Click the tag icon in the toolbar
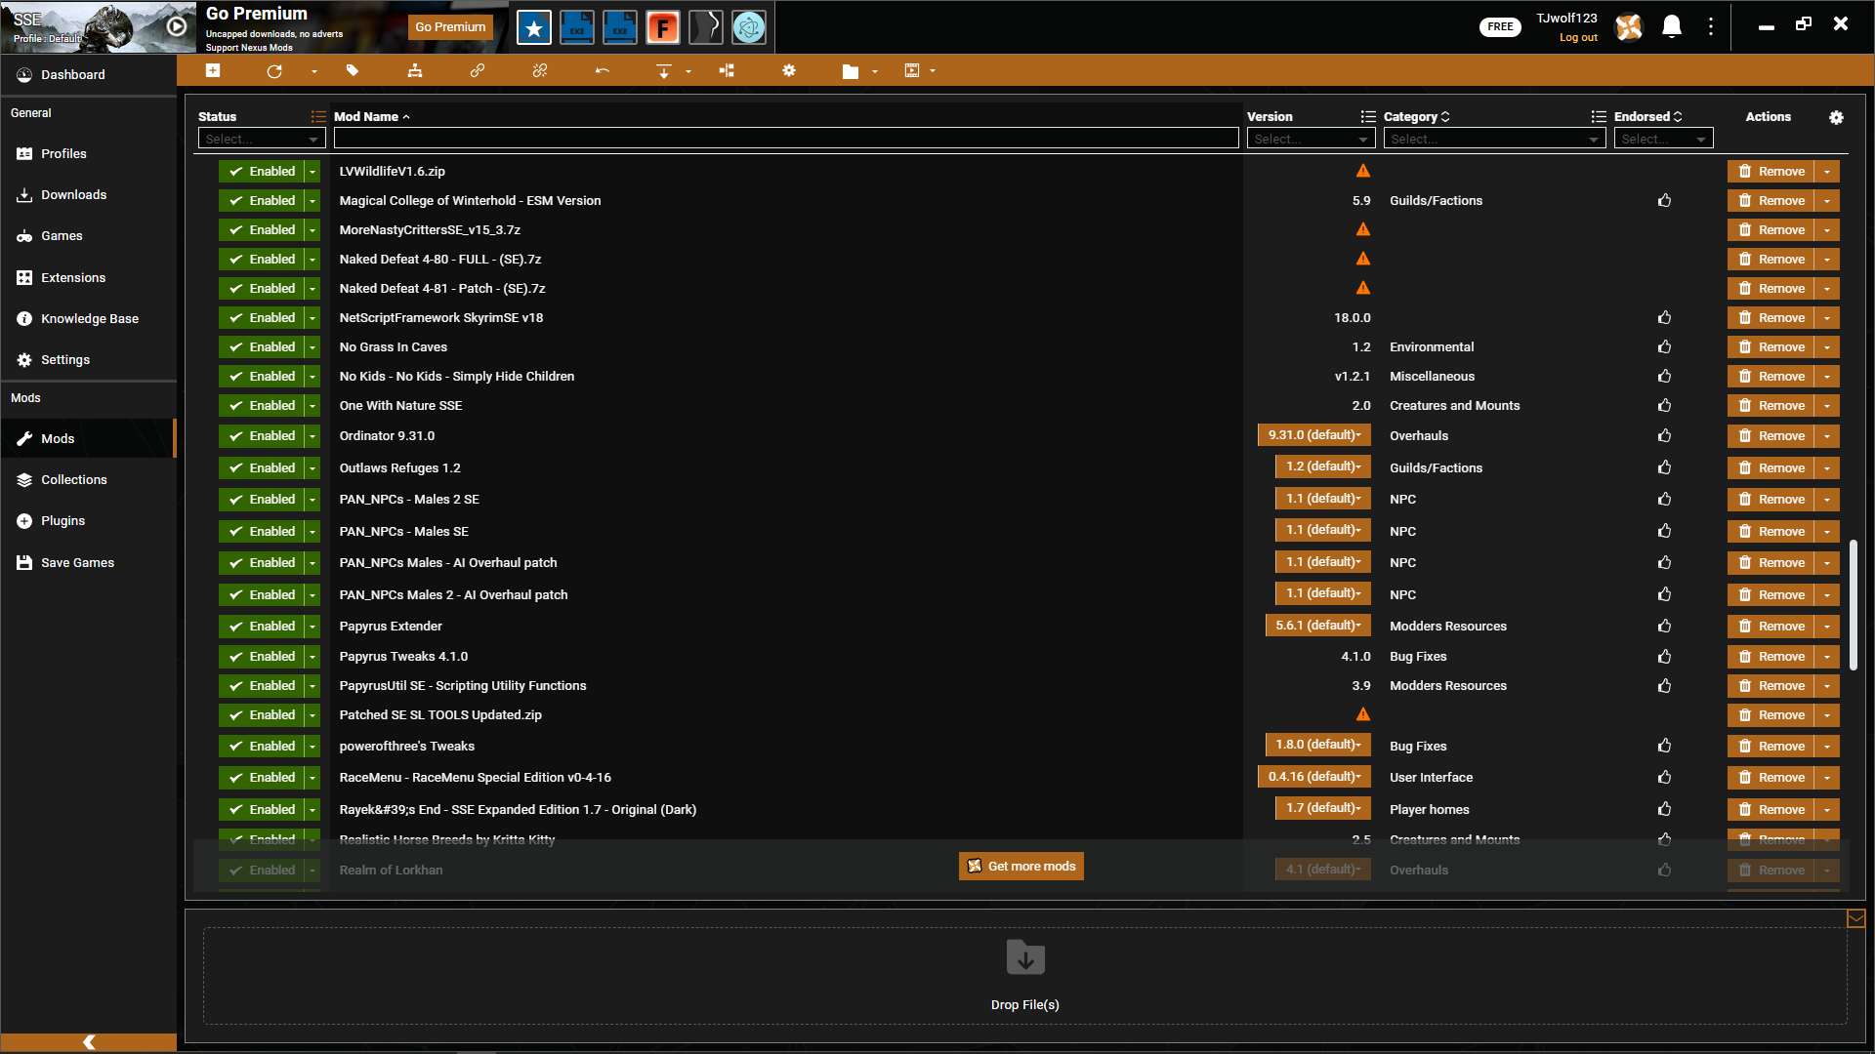This screenshot has width=1875, height=1054. [x=353, y=71]
